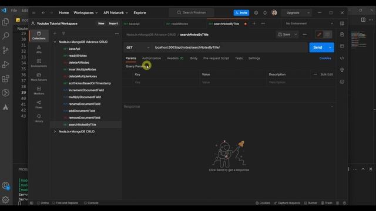
Task: Open the comments icon in the right sidebar
Action: [x=342, y=46]
